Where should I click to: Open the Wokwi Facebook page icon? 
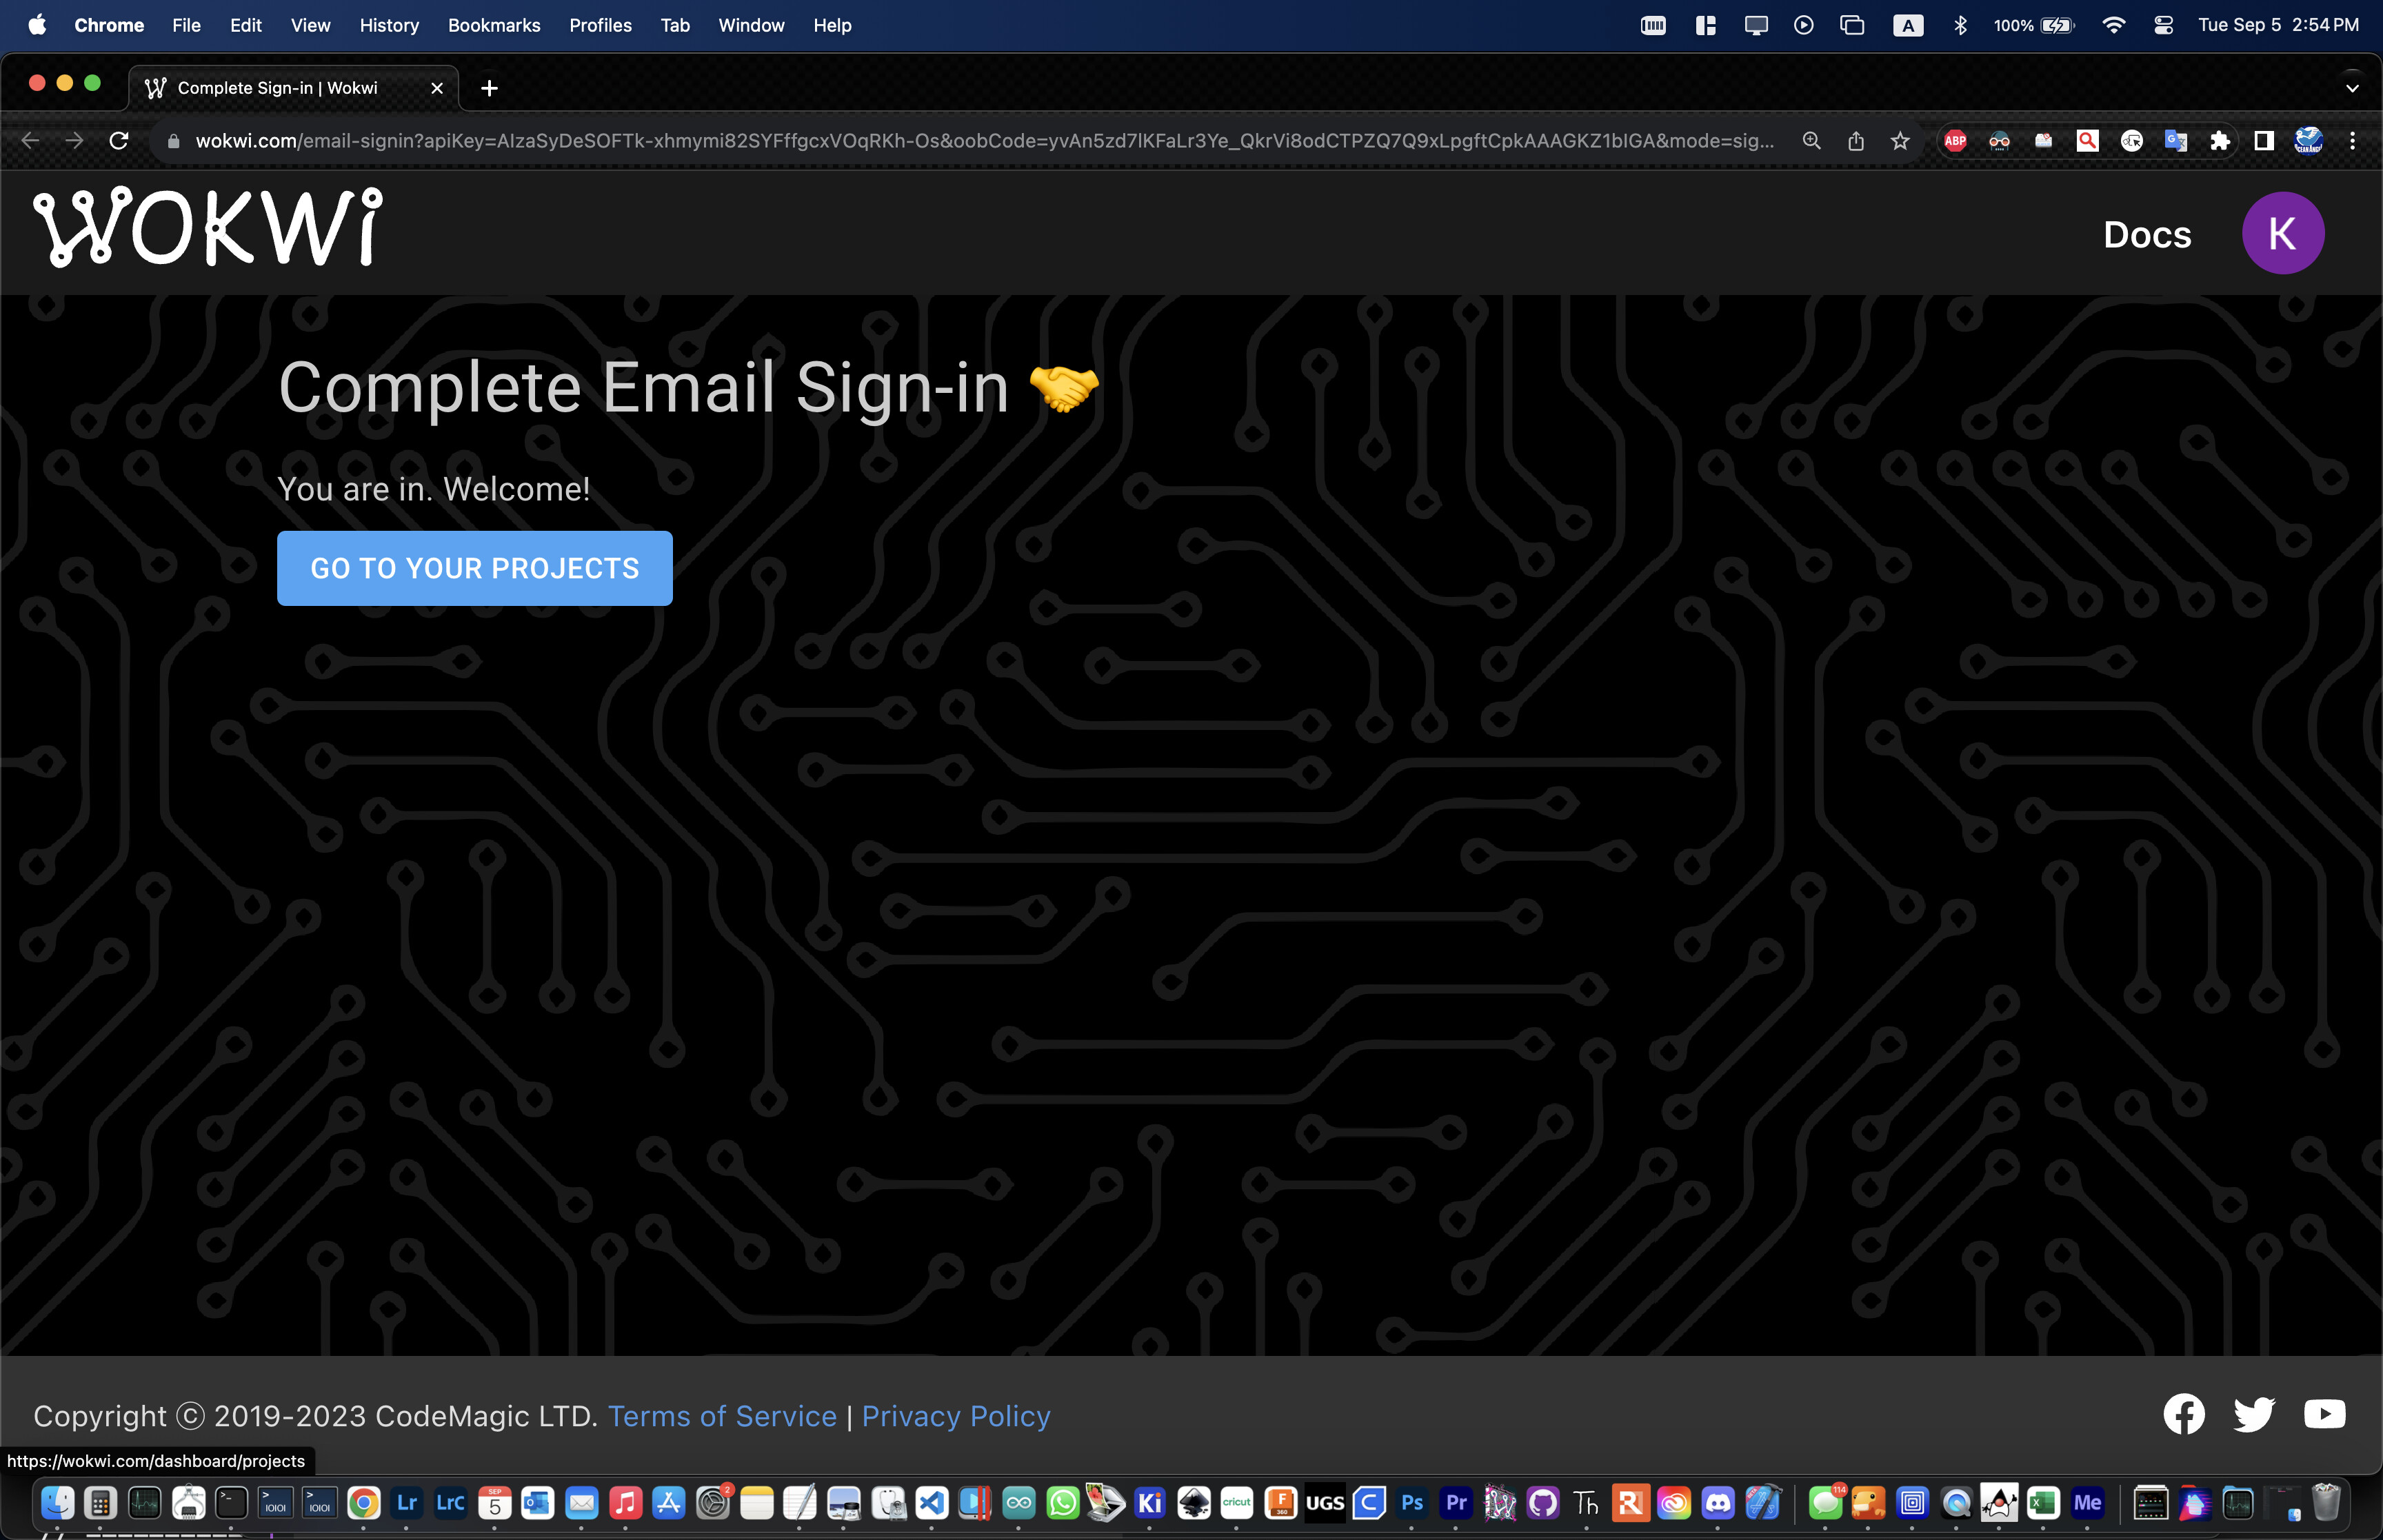(2184, 1414)
